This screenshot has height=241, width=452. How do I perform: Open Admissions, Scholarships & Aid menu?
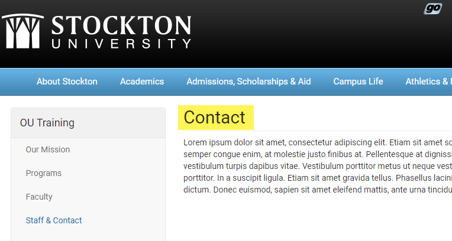point(248,82)
